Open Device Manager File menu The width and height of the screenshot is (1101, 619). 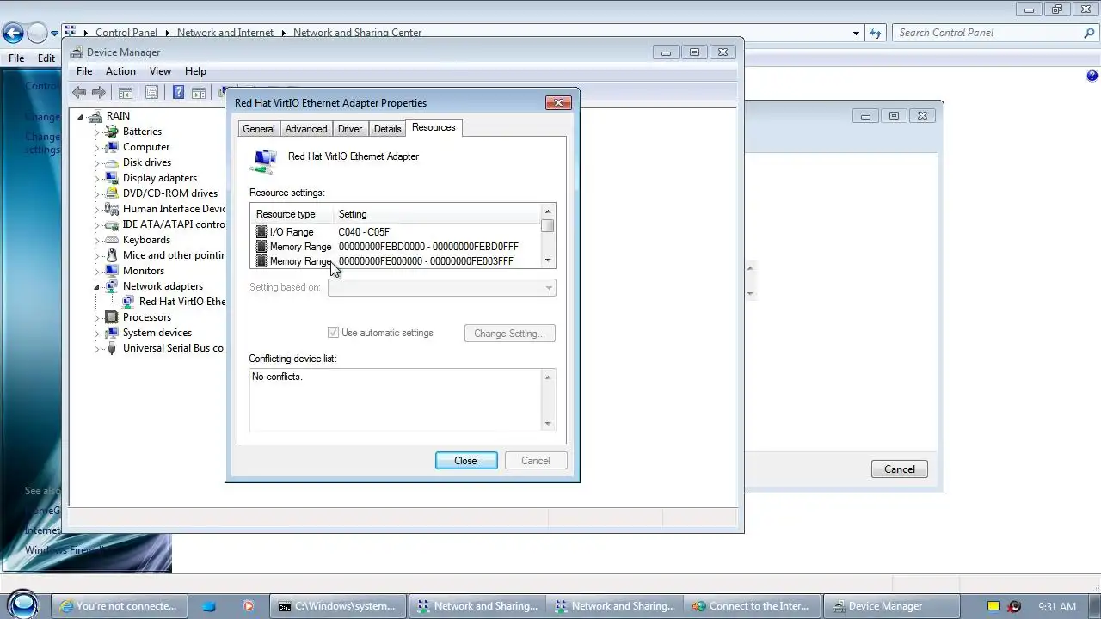tap(84, 71)
